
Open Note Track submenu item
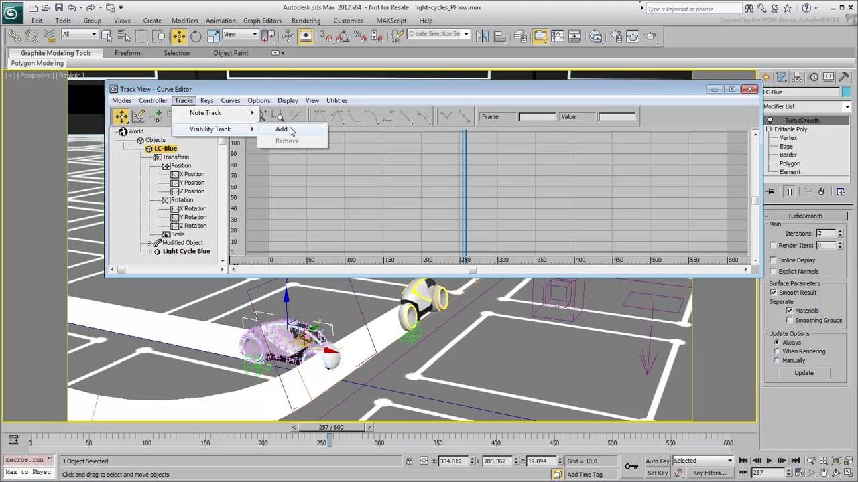[215, 113]
